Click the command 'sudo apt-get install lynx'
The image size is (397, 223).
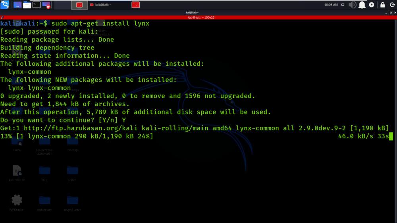[x=100, y=23]
